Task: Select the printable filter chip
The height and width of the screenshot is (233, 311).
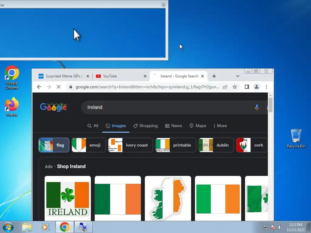Action: pos(176,145)
